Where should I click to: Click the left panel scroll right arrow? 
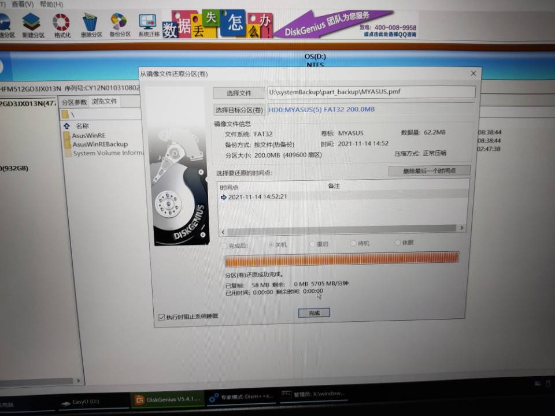pyautogui.click(x=78, y=381)
